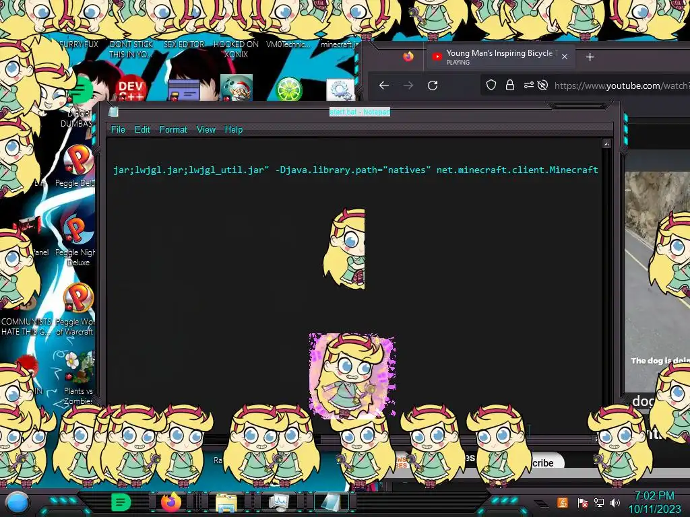Image resolution: width=690 pixels, height=517 pixels.
Task: Click the Notepad scrollbar up arrow
Action: 606,144
